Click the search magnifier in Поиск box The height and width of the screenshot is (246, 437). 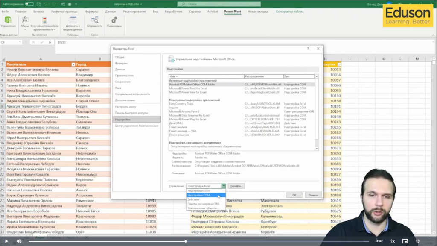[x=183, y=4]
